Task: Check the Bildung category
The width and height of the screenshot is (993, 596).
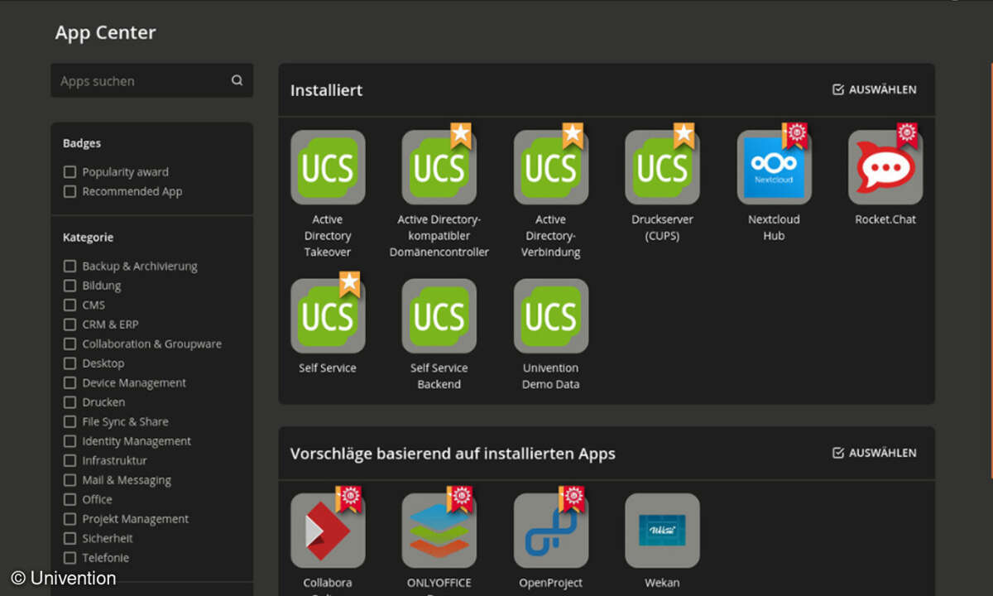Action: (70, 286)
